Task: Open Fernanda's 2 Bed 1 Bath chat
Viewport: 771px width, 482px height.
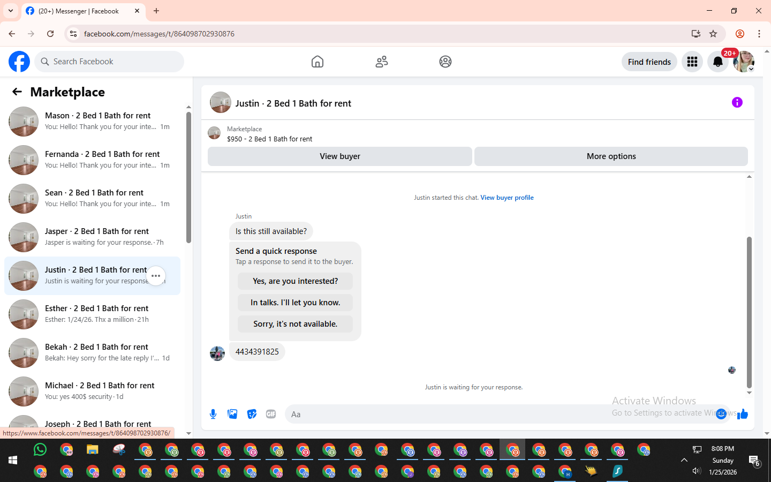Action: pos(92,160)
